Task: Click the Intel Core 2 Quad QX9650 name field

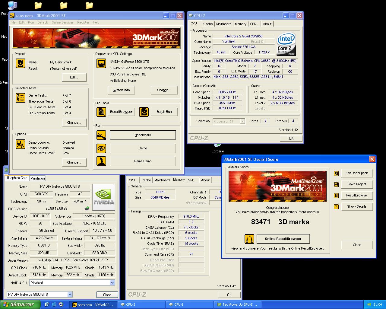Action: tap(244, 36)
